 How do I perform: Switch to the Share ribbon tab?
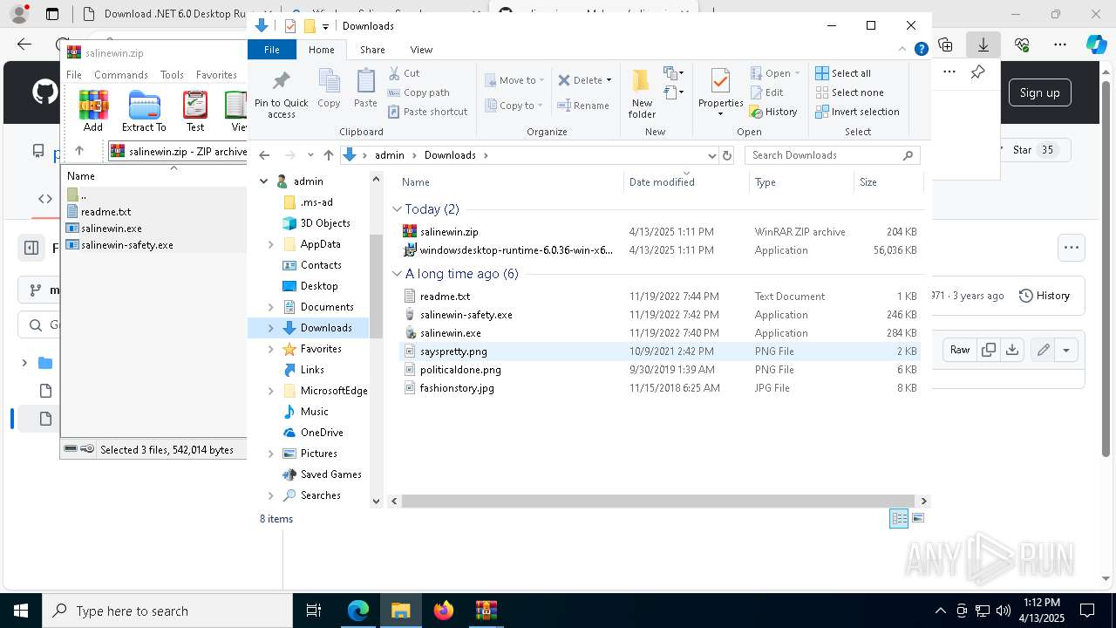pyautogui.click(x=372, y=50)
